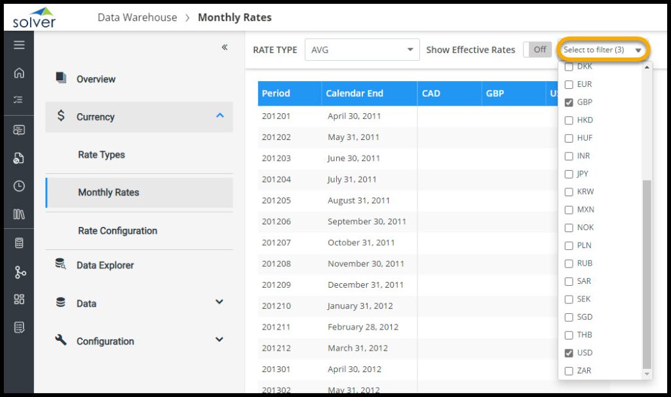Check the EUR currency checkbox
Screen dimensions: 671x397
point(569,84)
